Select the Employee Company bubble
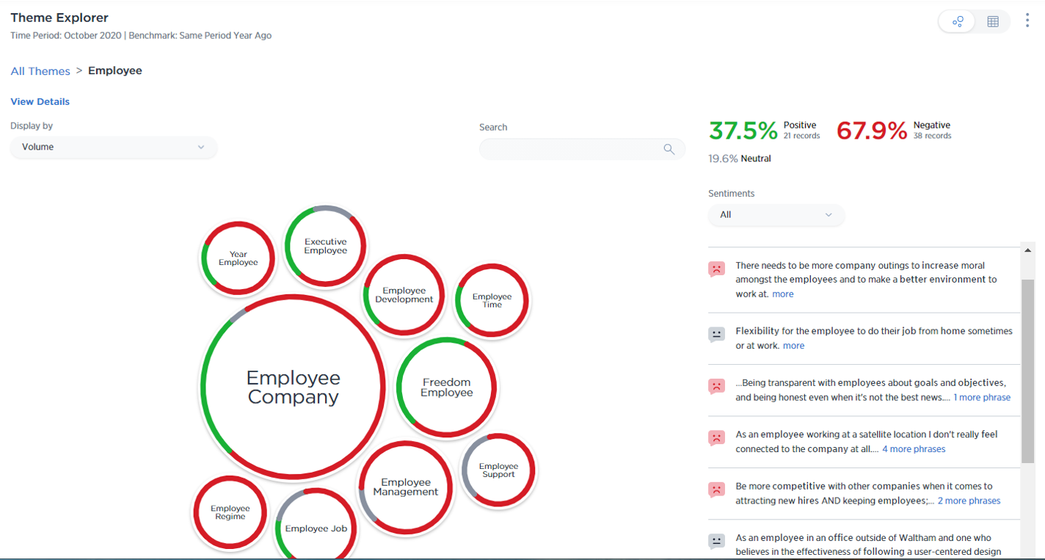The width and height of the screenshot is (1045, 560). (293, 387)
